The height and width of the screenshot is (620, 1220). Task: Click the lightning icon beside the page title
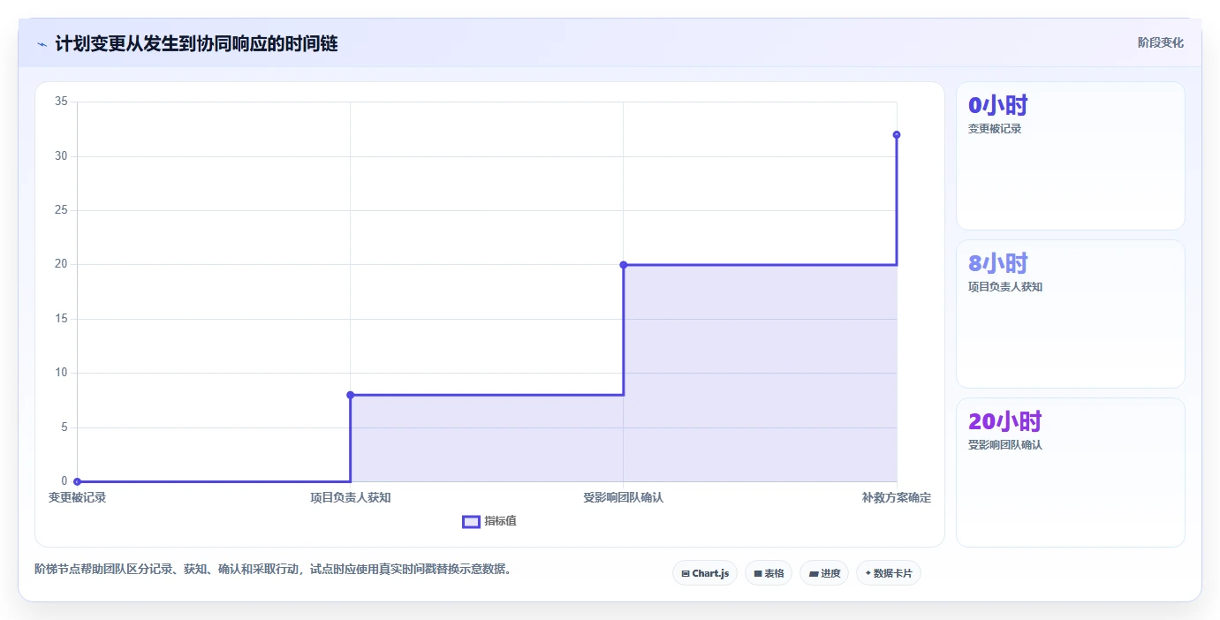(42, 44)
